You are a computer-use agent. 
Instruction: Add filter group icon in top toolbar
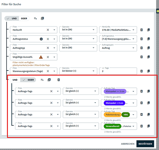(42, 18)
